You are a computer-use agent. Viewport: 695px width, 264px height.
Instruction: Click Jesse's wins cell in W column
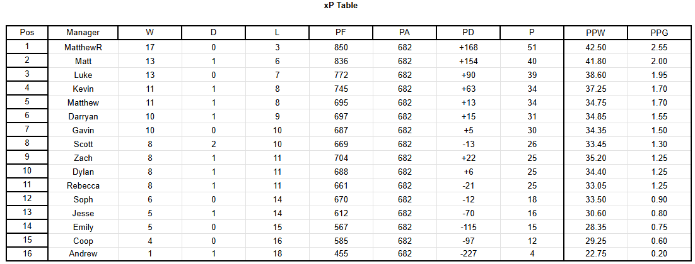tap(150, 213)
